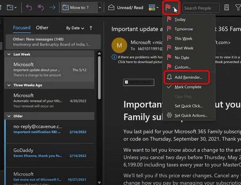Click the Reply arrow icon in toolbar
The width and height of the screenshot is (241, 185).
[x=29, y=8]
